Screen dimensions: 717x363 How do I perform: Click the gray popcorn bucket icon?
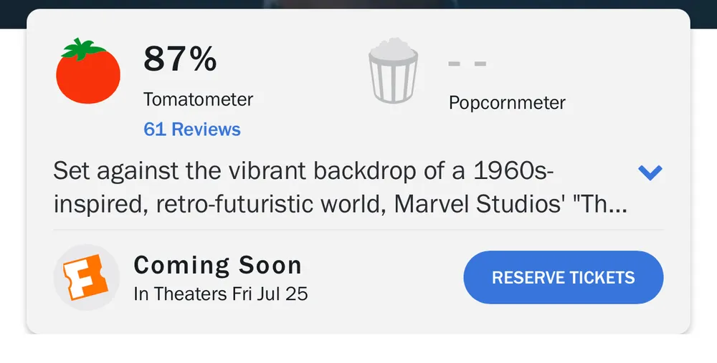393,71
